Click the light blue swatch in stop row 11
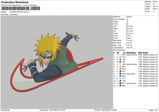This screenshot has width=159, height=112. (120, 78)
